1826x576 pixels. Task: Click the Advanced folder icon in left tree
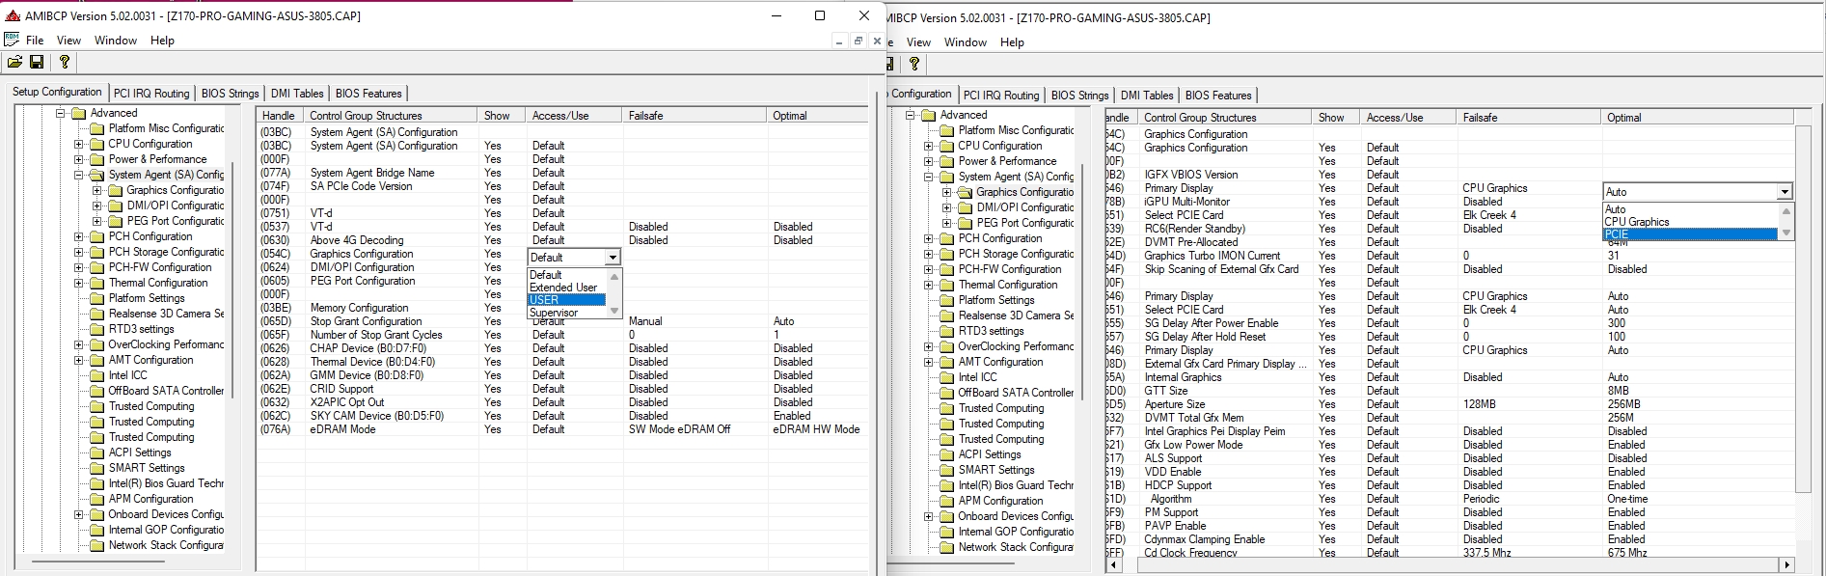tap(79, 113)
